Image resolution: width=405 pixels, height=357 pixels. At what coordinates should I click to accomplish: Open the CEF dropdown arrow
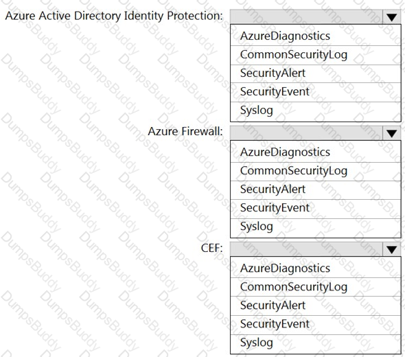coord(391,249)
